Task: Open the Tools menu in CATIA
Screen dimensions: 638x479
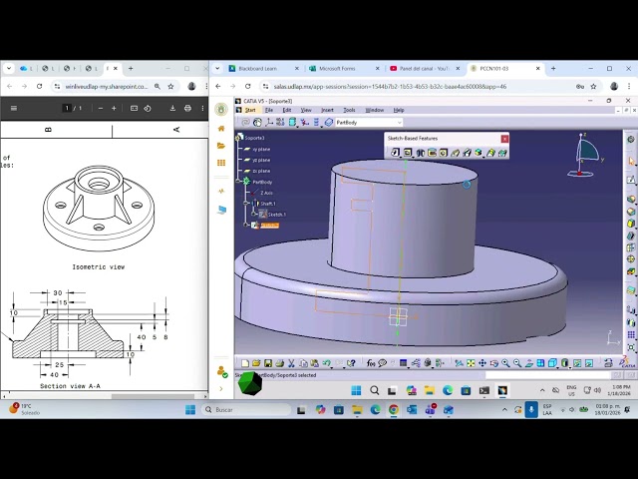Action: pyautogui.click(x=349, y=110)
